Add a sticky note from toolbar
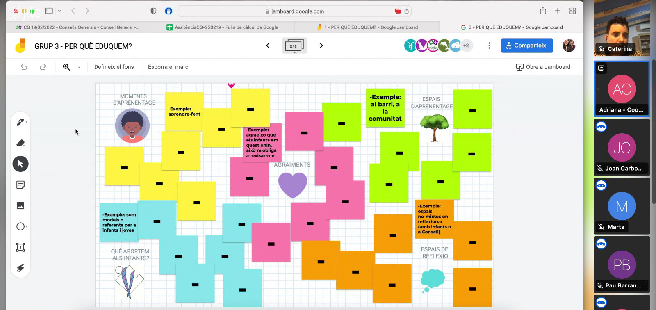 click(20, 185)
